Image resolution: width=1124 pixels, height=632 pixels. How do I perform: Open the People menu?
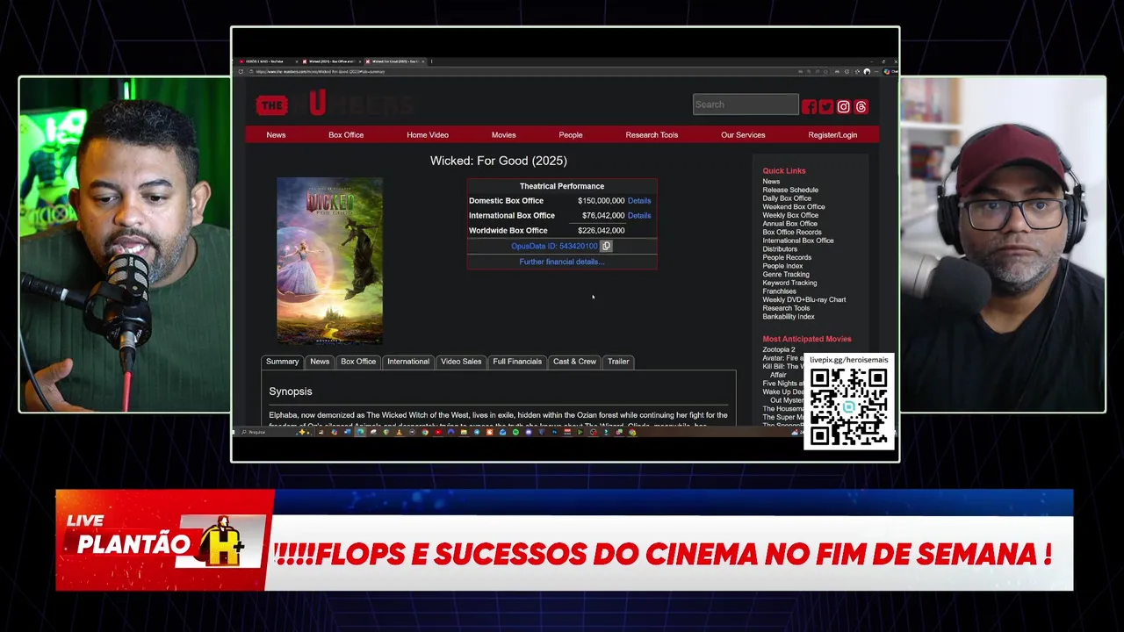click(571, 135)
